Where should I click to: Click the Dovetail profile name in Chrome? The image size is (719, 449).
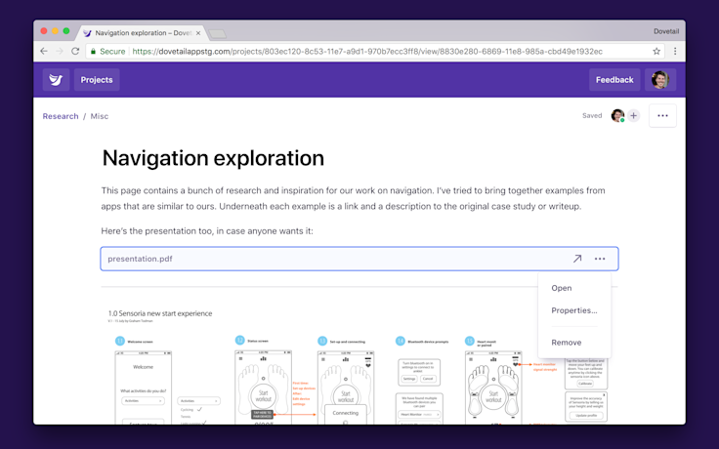point(666,31)
